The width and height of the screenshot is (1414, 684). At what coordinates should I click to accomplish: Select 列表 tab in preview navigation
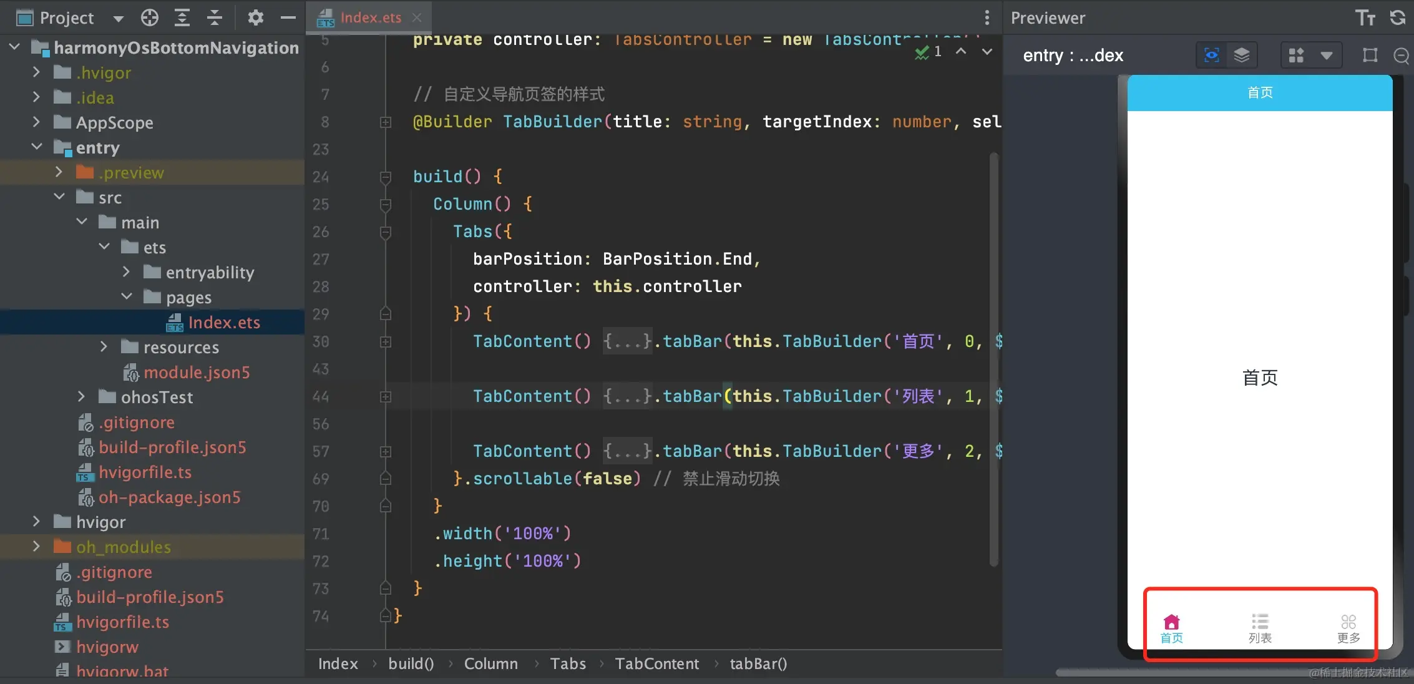point(1260,628)
